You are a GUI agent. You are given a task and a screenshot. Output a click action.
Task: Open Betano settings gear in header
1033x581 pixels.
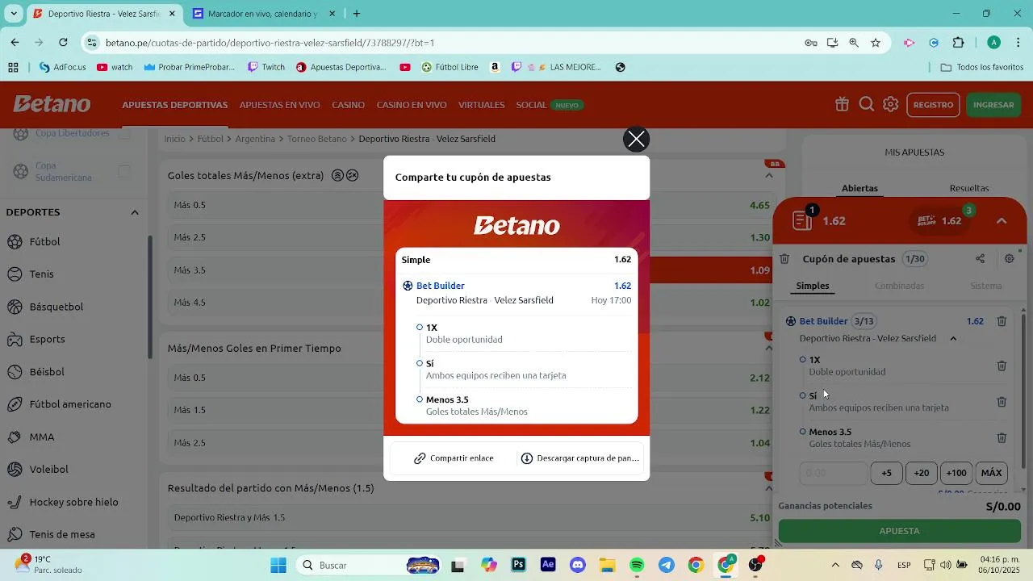891,104
